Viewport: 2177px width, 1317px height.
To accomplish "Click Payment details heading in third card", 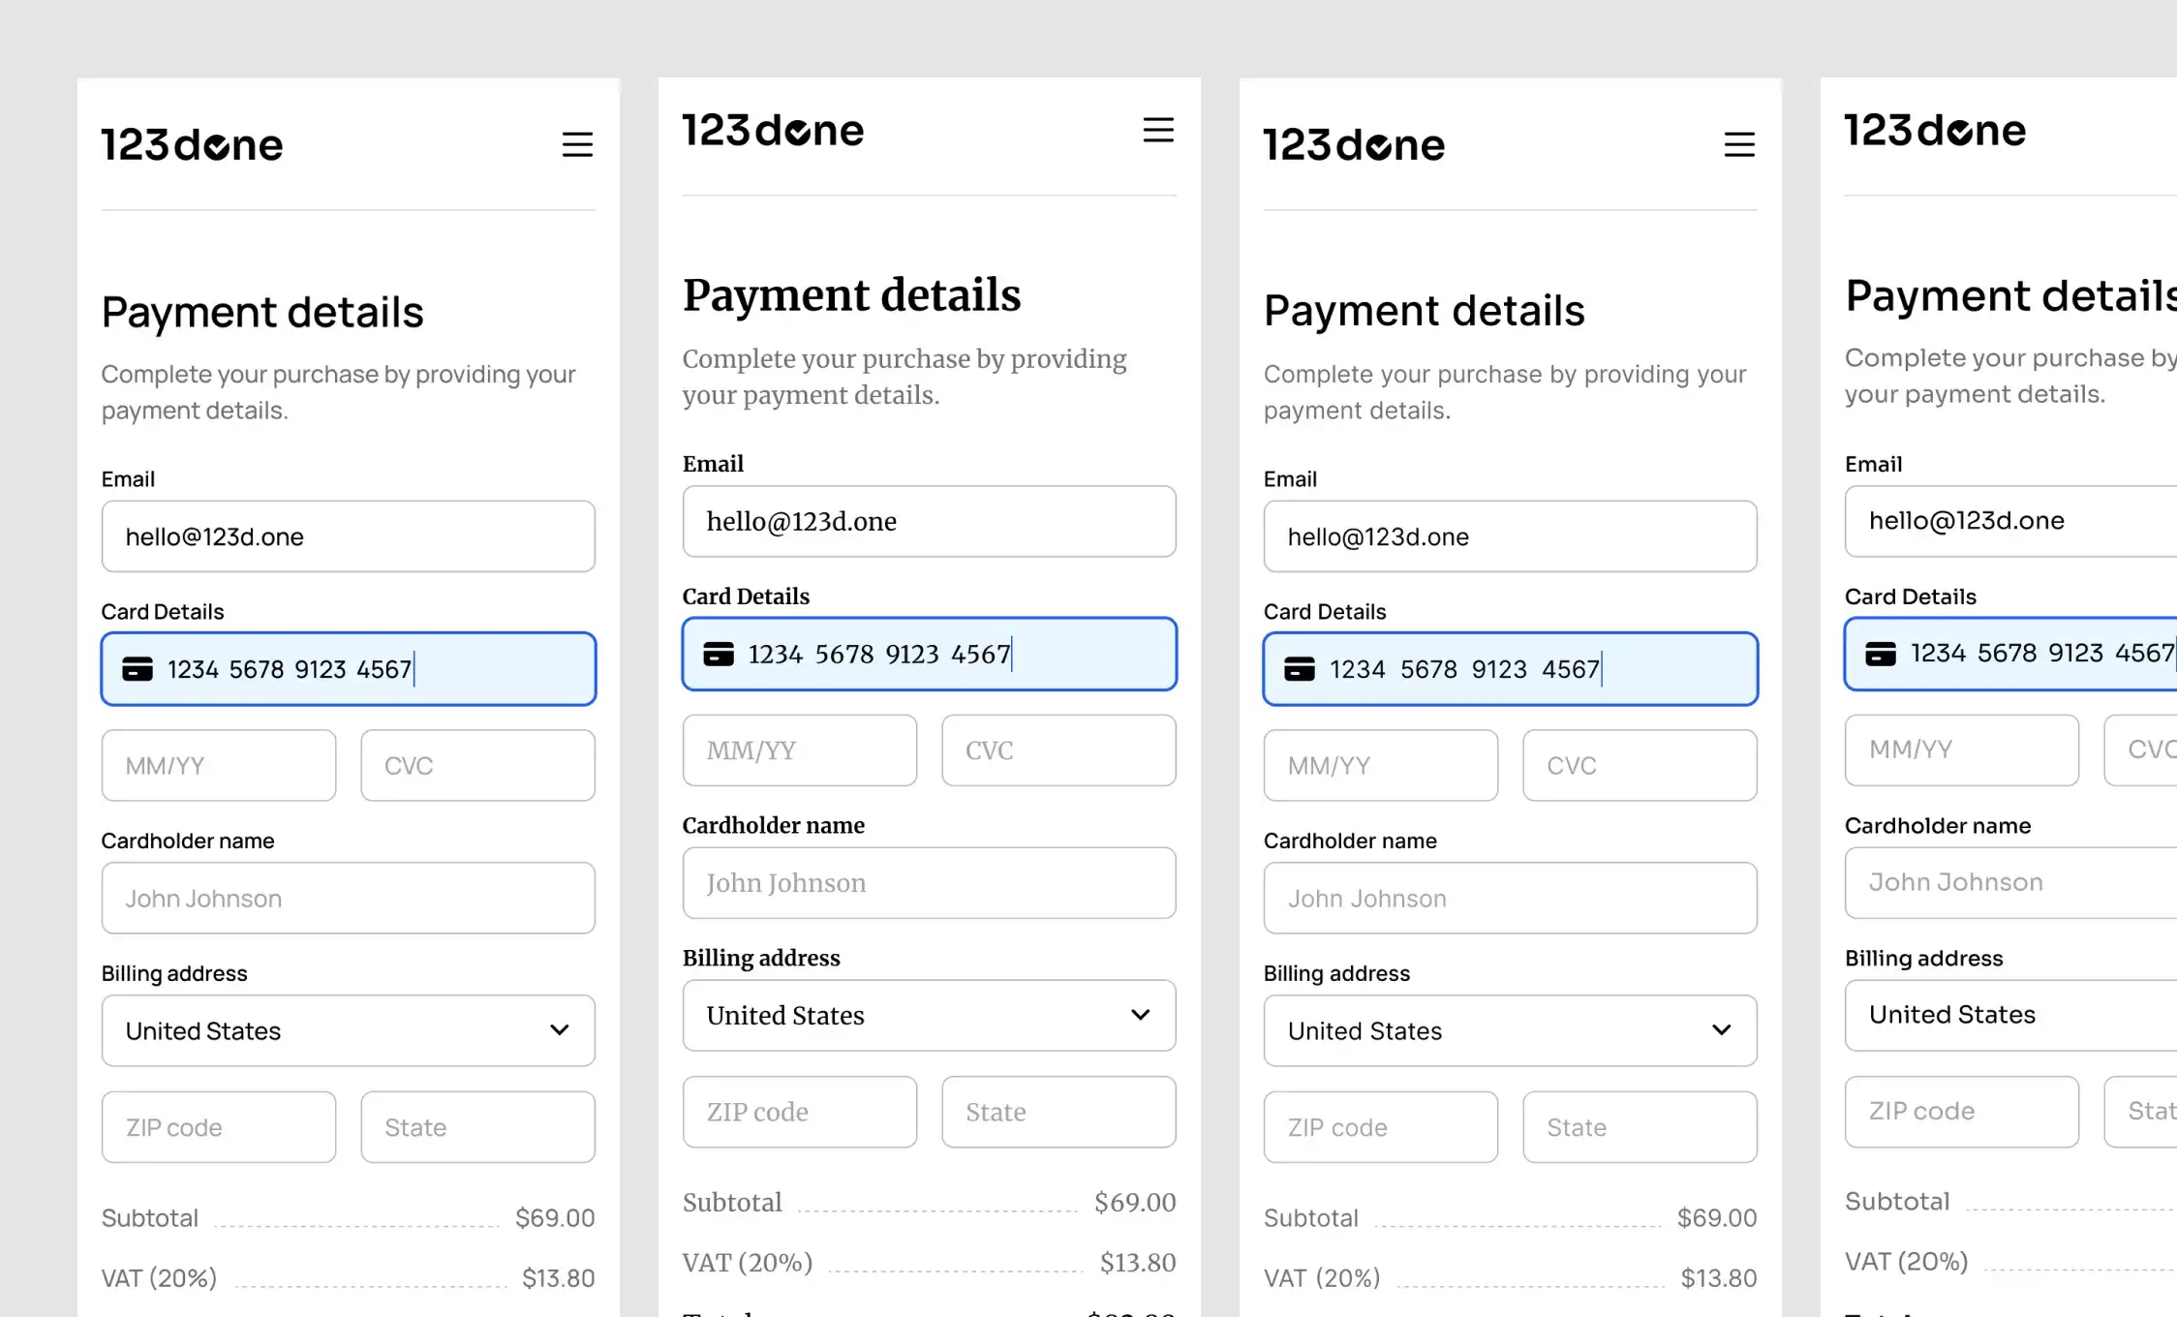I will (1425, 312).
